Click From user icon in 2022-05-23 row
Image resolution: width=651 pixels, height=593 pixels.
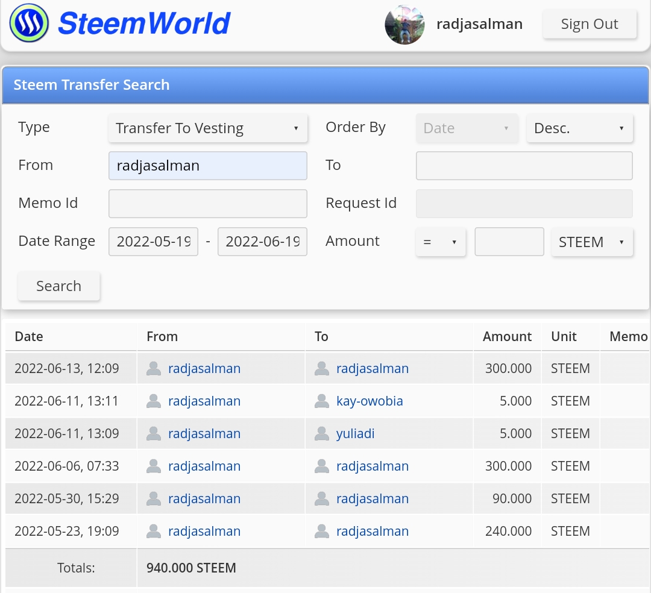(154, 531)
